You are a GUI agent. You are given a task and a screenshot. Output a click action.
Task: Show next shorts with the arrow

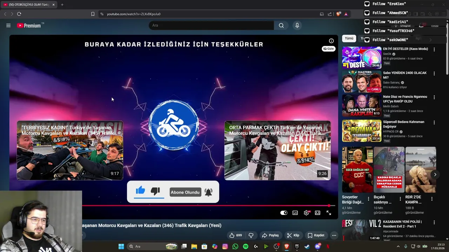[435, 174]
